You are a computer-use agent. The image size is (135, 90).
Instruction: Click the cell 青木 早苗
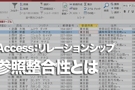pyautogui.click(x=20, y=42)
